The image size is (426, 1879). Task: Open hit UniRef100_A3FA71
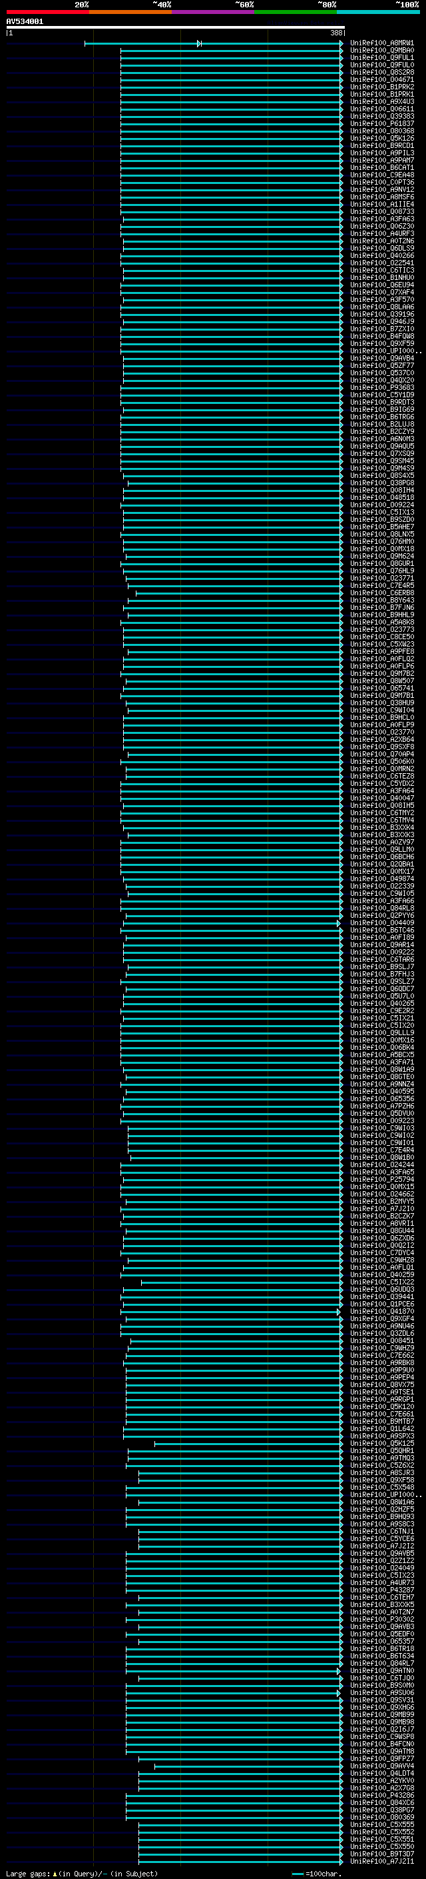click(381, 1062)
